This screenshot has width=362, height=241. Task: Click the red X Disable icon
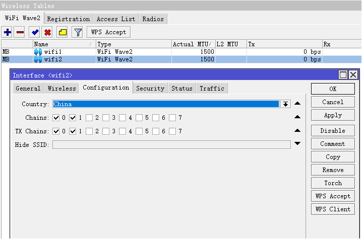48,32
